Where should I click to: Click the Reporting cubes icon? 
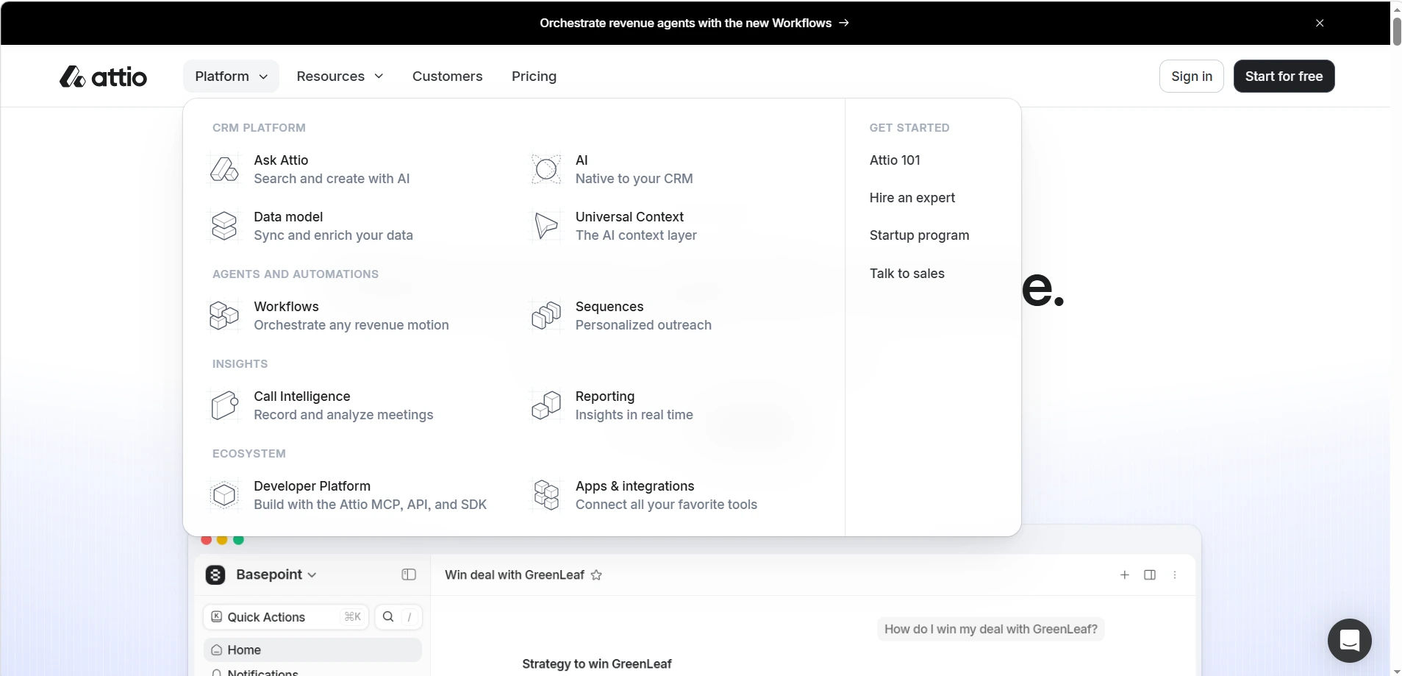point(546,405)
